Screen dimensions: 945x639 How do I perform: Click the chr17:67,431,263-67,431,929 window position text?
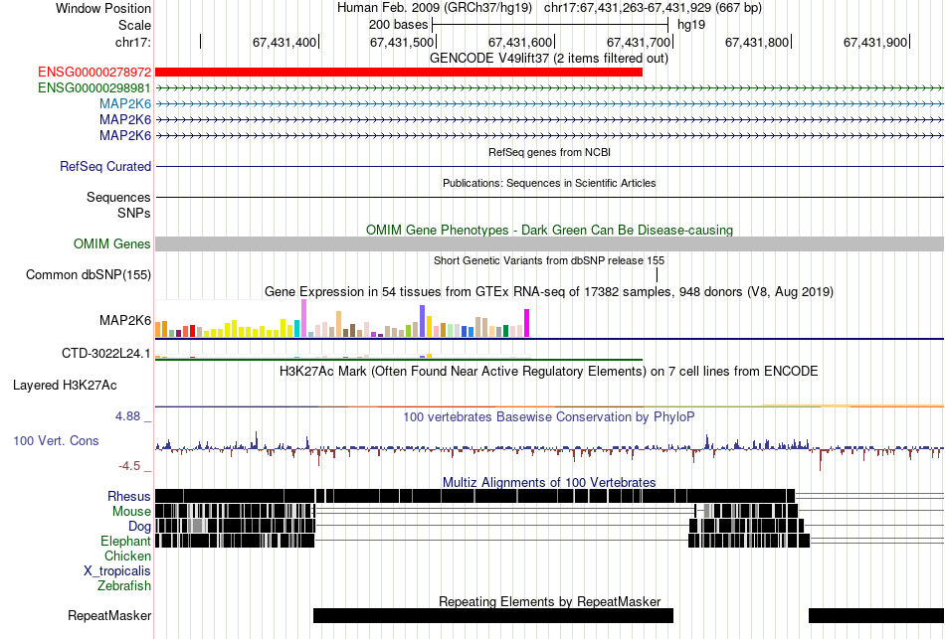[653, 8]
